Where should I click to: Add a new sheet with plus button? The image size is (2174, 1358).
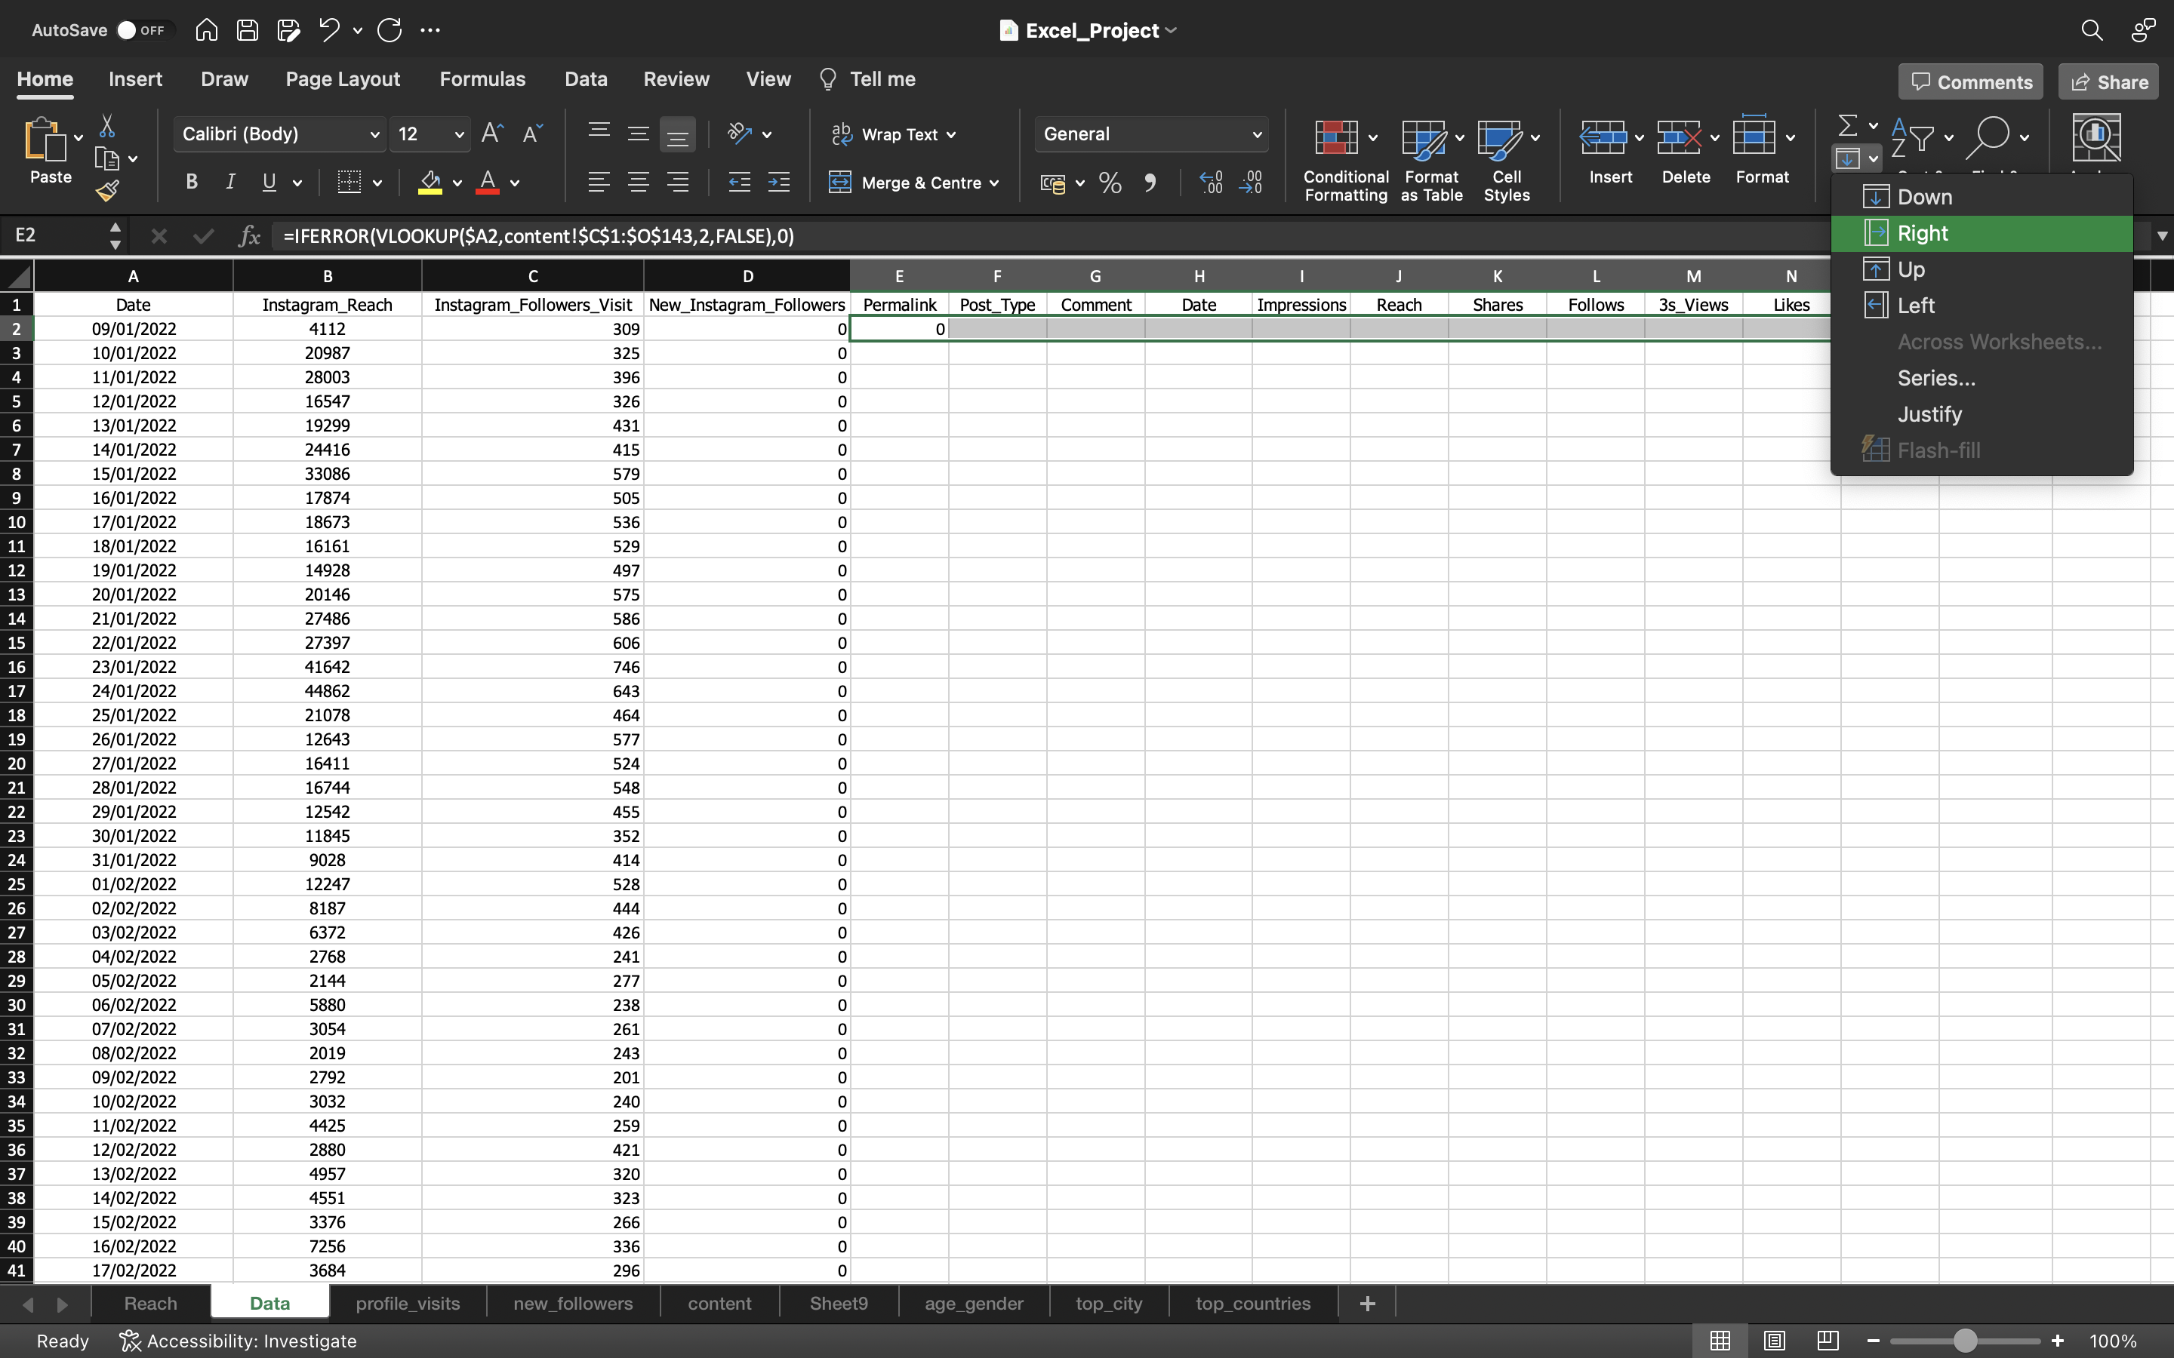[1367, 1302]
